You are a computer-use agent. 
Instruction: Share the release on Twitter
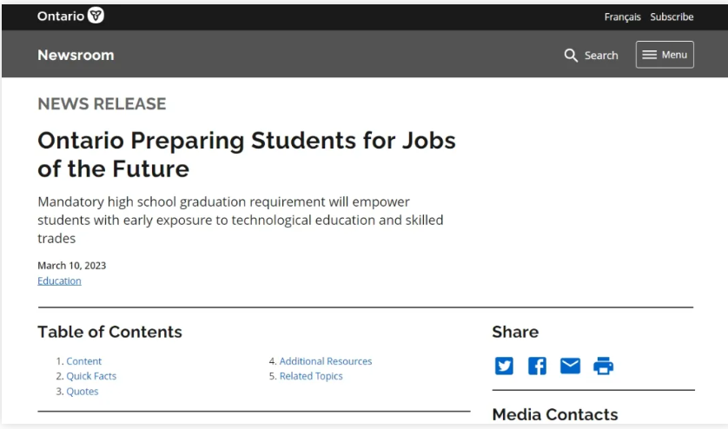[504, 366]
